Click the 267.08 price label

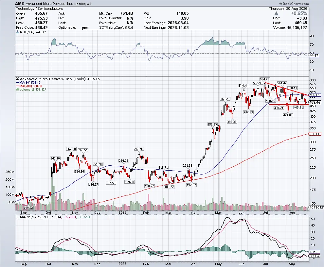pyautogui.click(x=71, y=149)
